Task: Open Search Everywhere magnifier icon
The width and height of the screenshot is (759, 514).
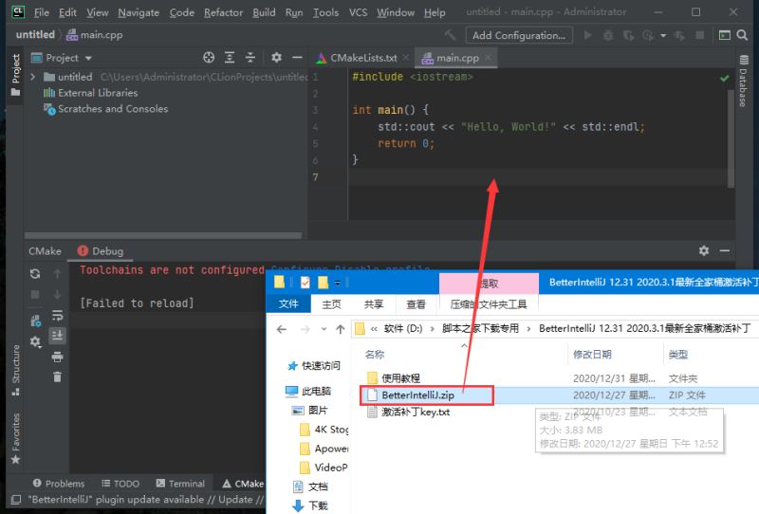Action: [742, 35]
